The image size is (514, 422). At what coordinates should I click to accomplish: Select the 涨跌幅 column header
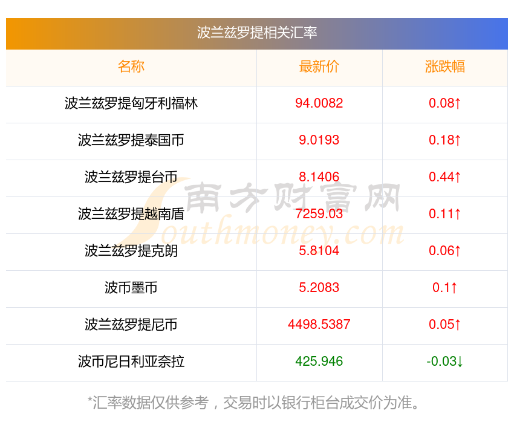coord(445,67)
